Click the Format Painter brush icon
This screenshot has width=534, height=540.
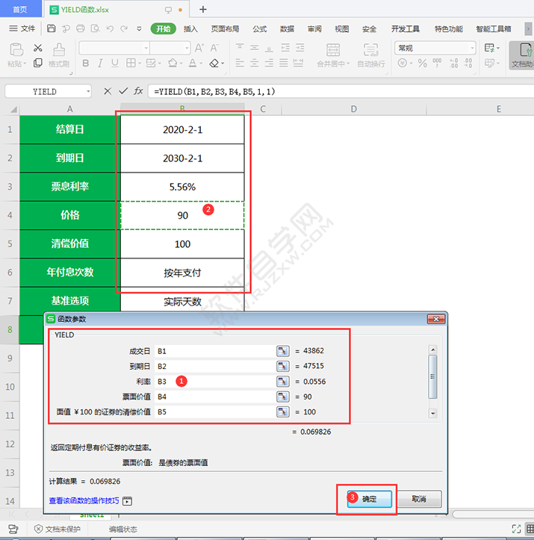coord(59,49)
